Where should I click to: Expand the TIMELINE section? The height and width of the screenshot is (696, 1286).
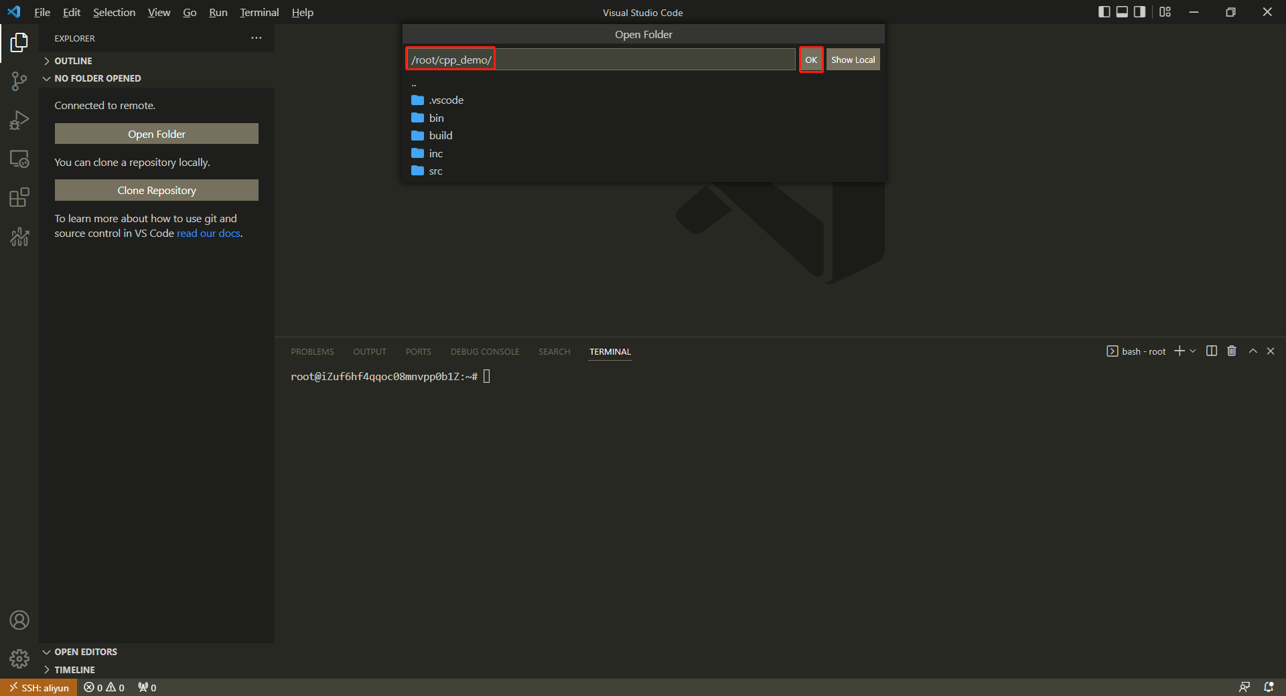coord(74,670)
